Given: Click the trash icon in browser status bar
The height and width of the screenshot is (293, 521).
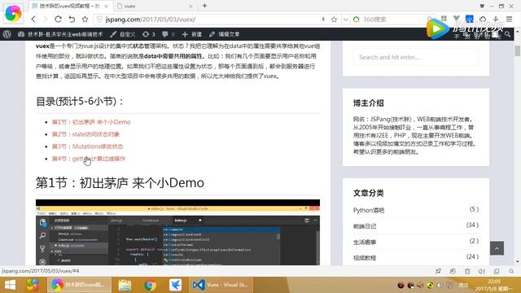Looking at the screenshot, I should point(467,271).
